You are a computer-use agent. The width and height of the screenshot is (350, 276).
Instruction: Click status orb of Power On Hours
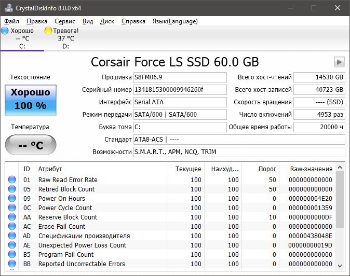click(12, 198)
